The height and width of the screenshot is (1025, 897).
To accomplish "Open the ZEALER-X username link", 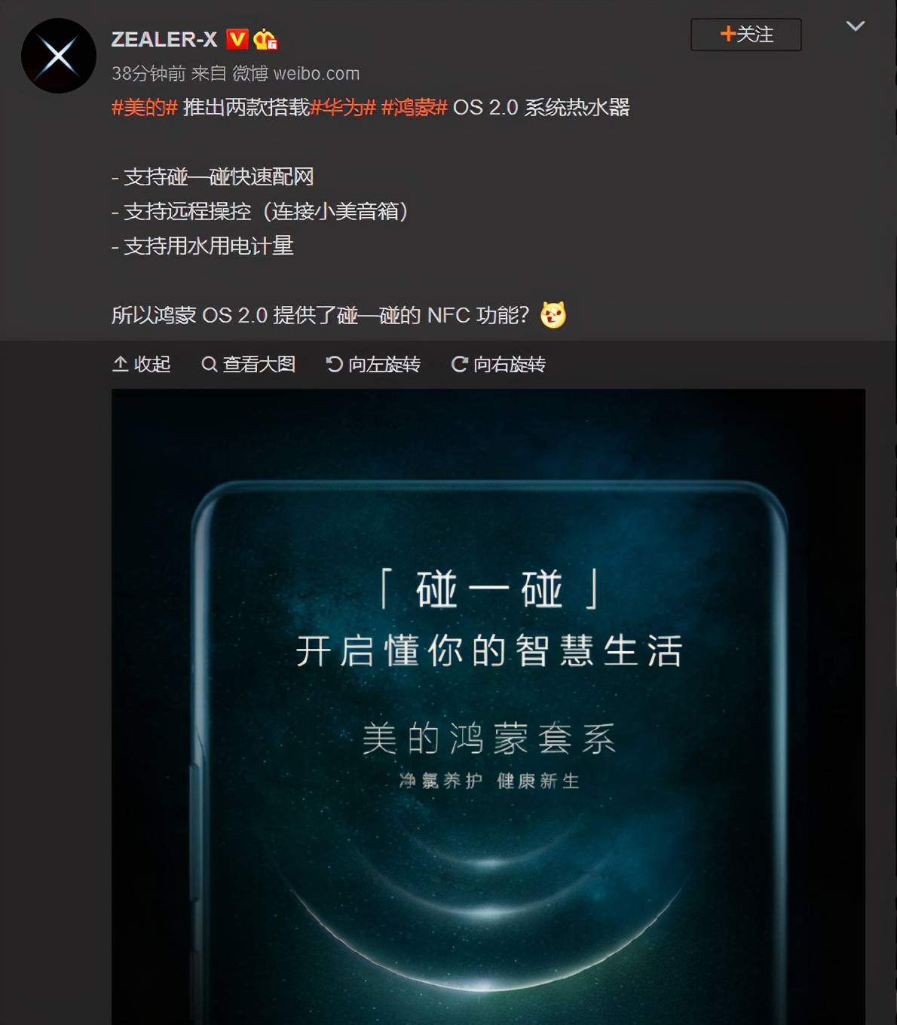I will pos(164,39).
